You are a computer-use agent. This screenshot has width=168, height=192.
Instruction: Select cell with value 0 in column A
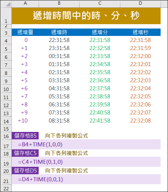coord(25,40)
